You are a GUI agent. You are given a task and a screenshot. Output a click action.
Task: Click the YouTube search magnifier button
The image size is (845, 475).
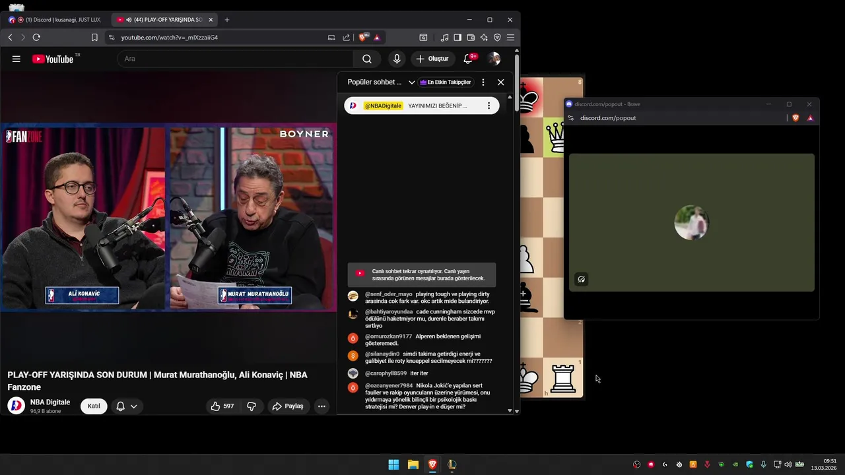pos(367,59)
